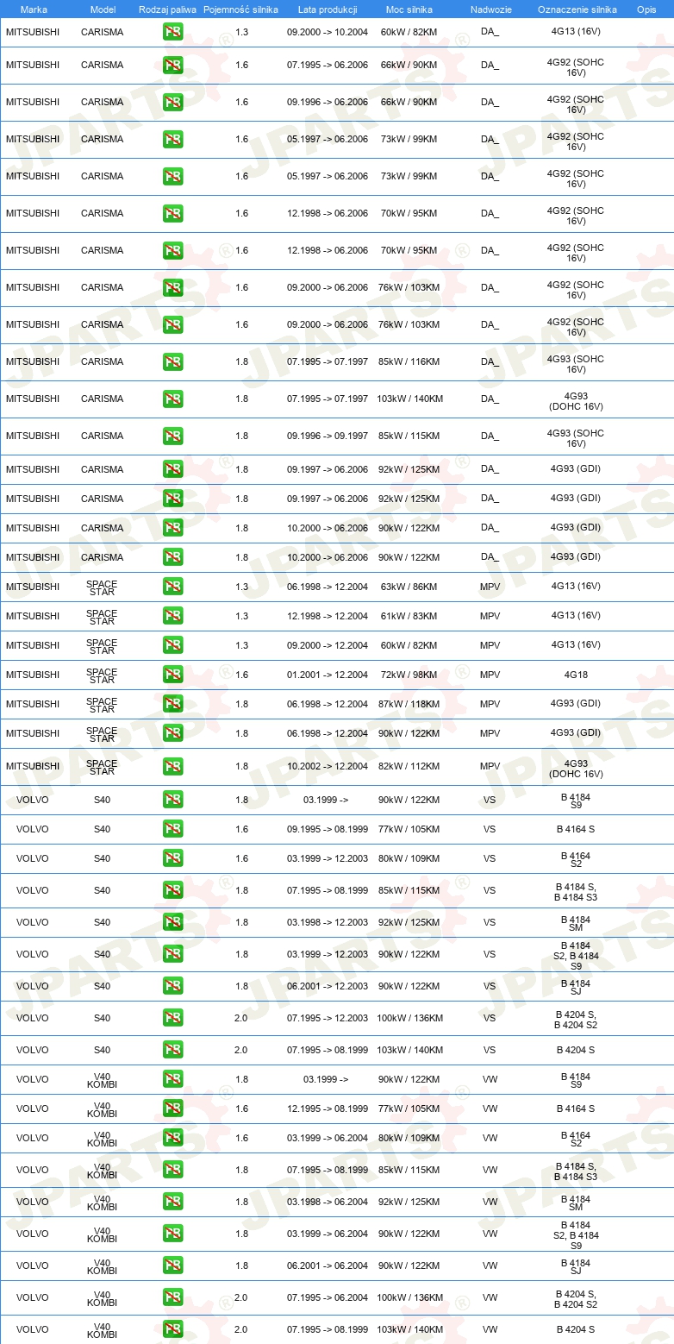Viewport: 674px width, 1344px height.
Task: Select the PB icon in the Space Star 82kW / 112KM row
Action: tap(172, 766)
